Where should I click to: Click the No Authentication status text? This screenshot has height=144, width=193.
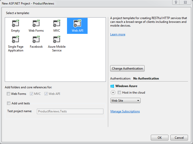point(146,79)
